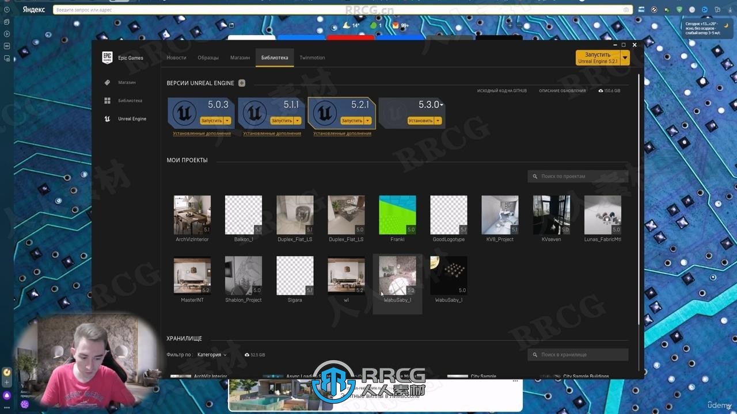The width and height of the screenshot is (737, 414).
Task: Focus the Поиск в хранилище search field
Action: [x=578, y=355]
